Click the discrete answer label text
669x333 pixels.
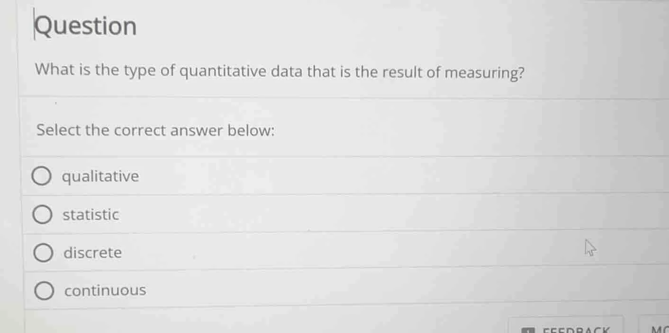(x=93, y=253)
